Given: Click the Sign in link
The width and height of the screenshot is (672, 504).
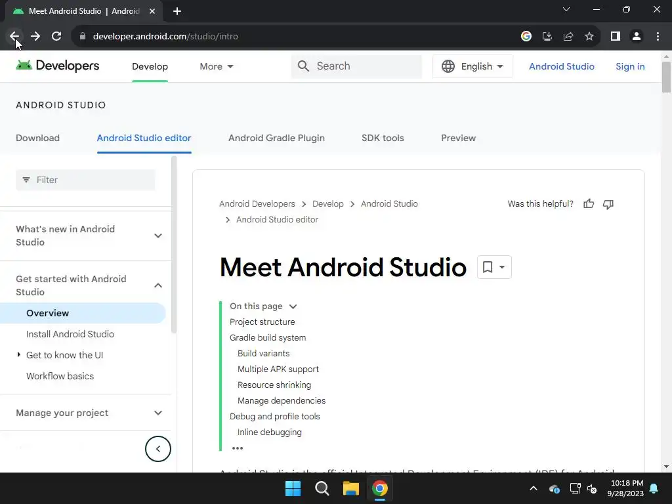Looking at the screenshot, I should [x=630, y=66].
